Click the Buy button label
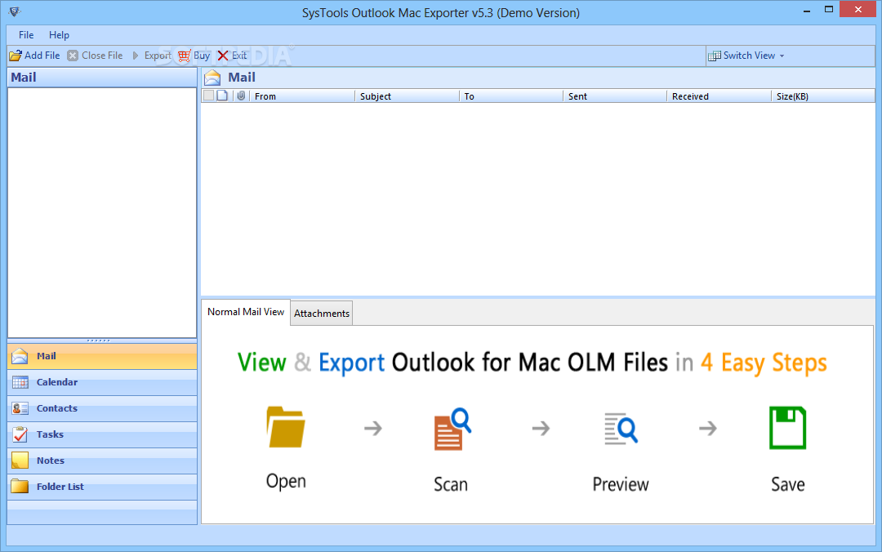This screenshot has width=882, height=552. point(202,56)
